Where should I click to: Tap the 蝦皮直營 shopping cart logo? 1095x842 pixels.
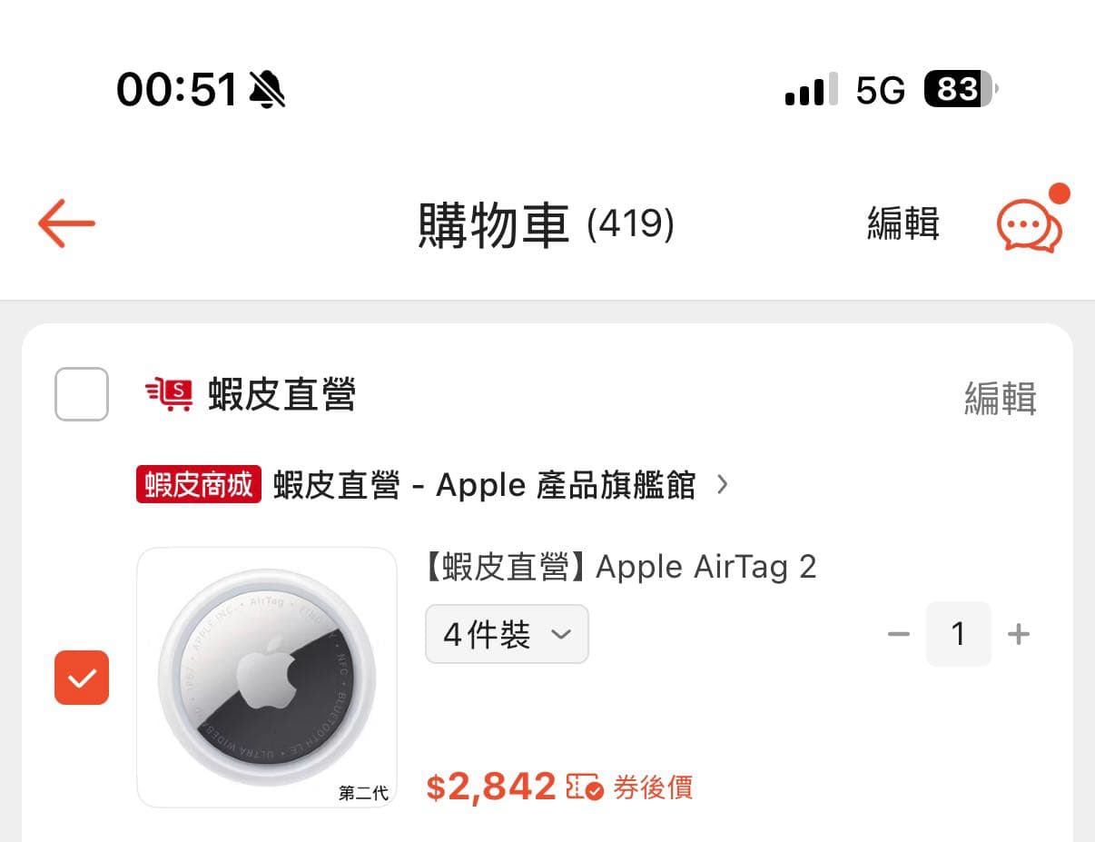tap(169, 394)
